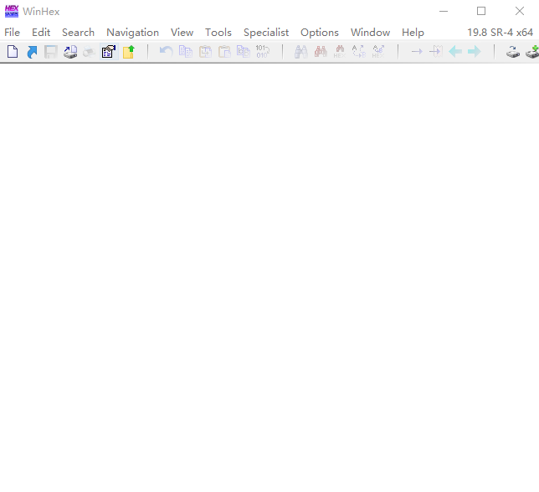Image resolution: width=539 pixels, height=492 pixels.
Task: Open the Properties icon in the toolbar
Action: point(109,52)
